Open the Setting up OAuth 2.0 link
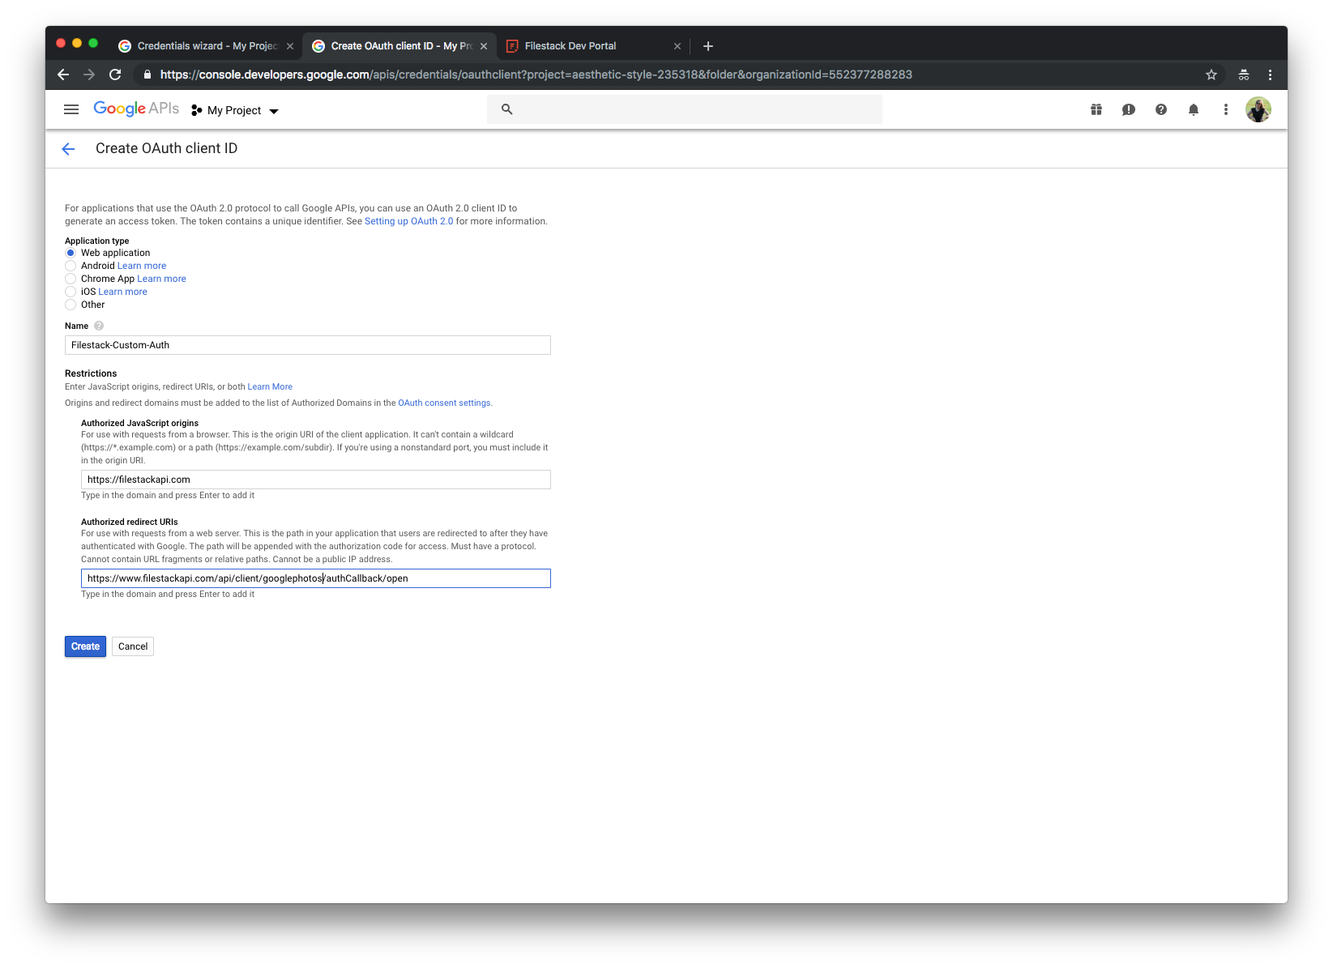 click(408, 221)
